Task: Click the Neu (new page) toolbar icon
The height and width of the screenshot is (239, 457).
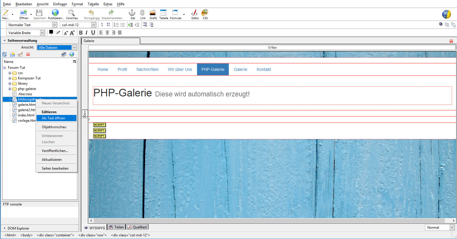Action: [x=5, y=13]
